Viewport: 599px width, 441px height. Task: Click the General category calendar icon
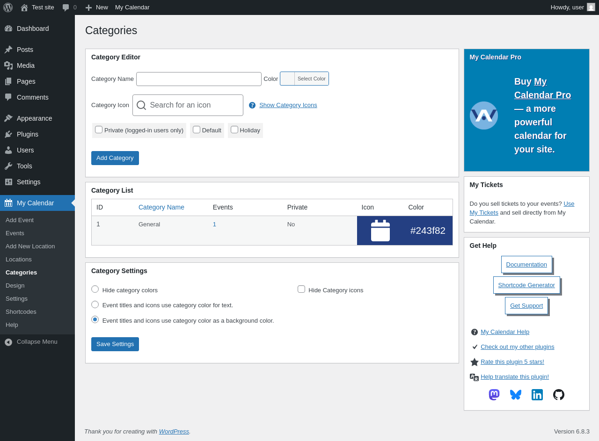click(x=380, y=231)
